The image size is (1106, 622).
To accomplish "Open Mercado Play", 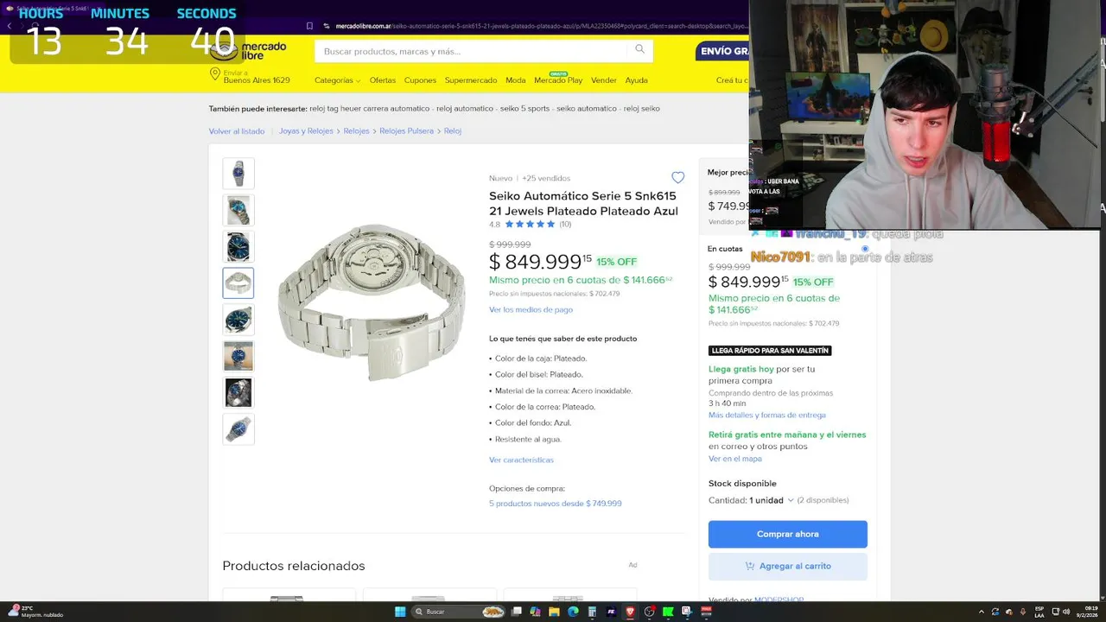I will click(558, 80).
